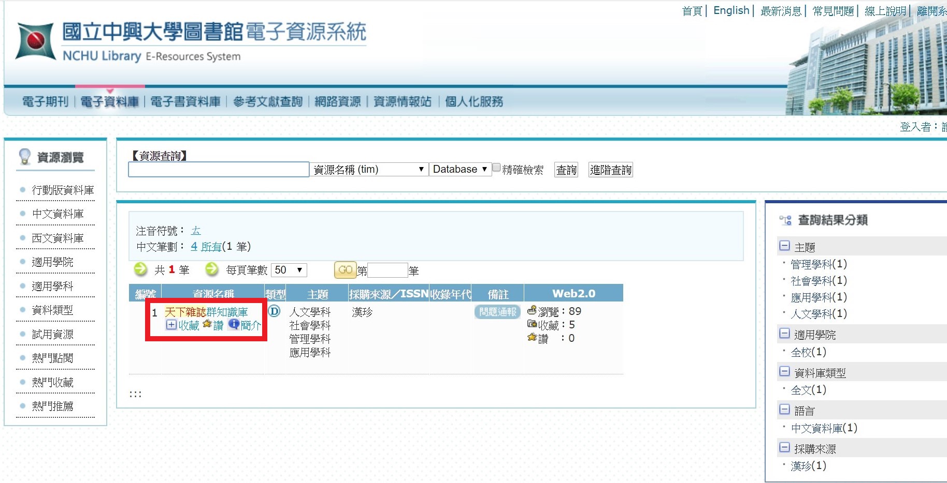The width and height of the screenshot is (947, 483).
Task: Click the 首頁 top link
Action: point(692,11)
